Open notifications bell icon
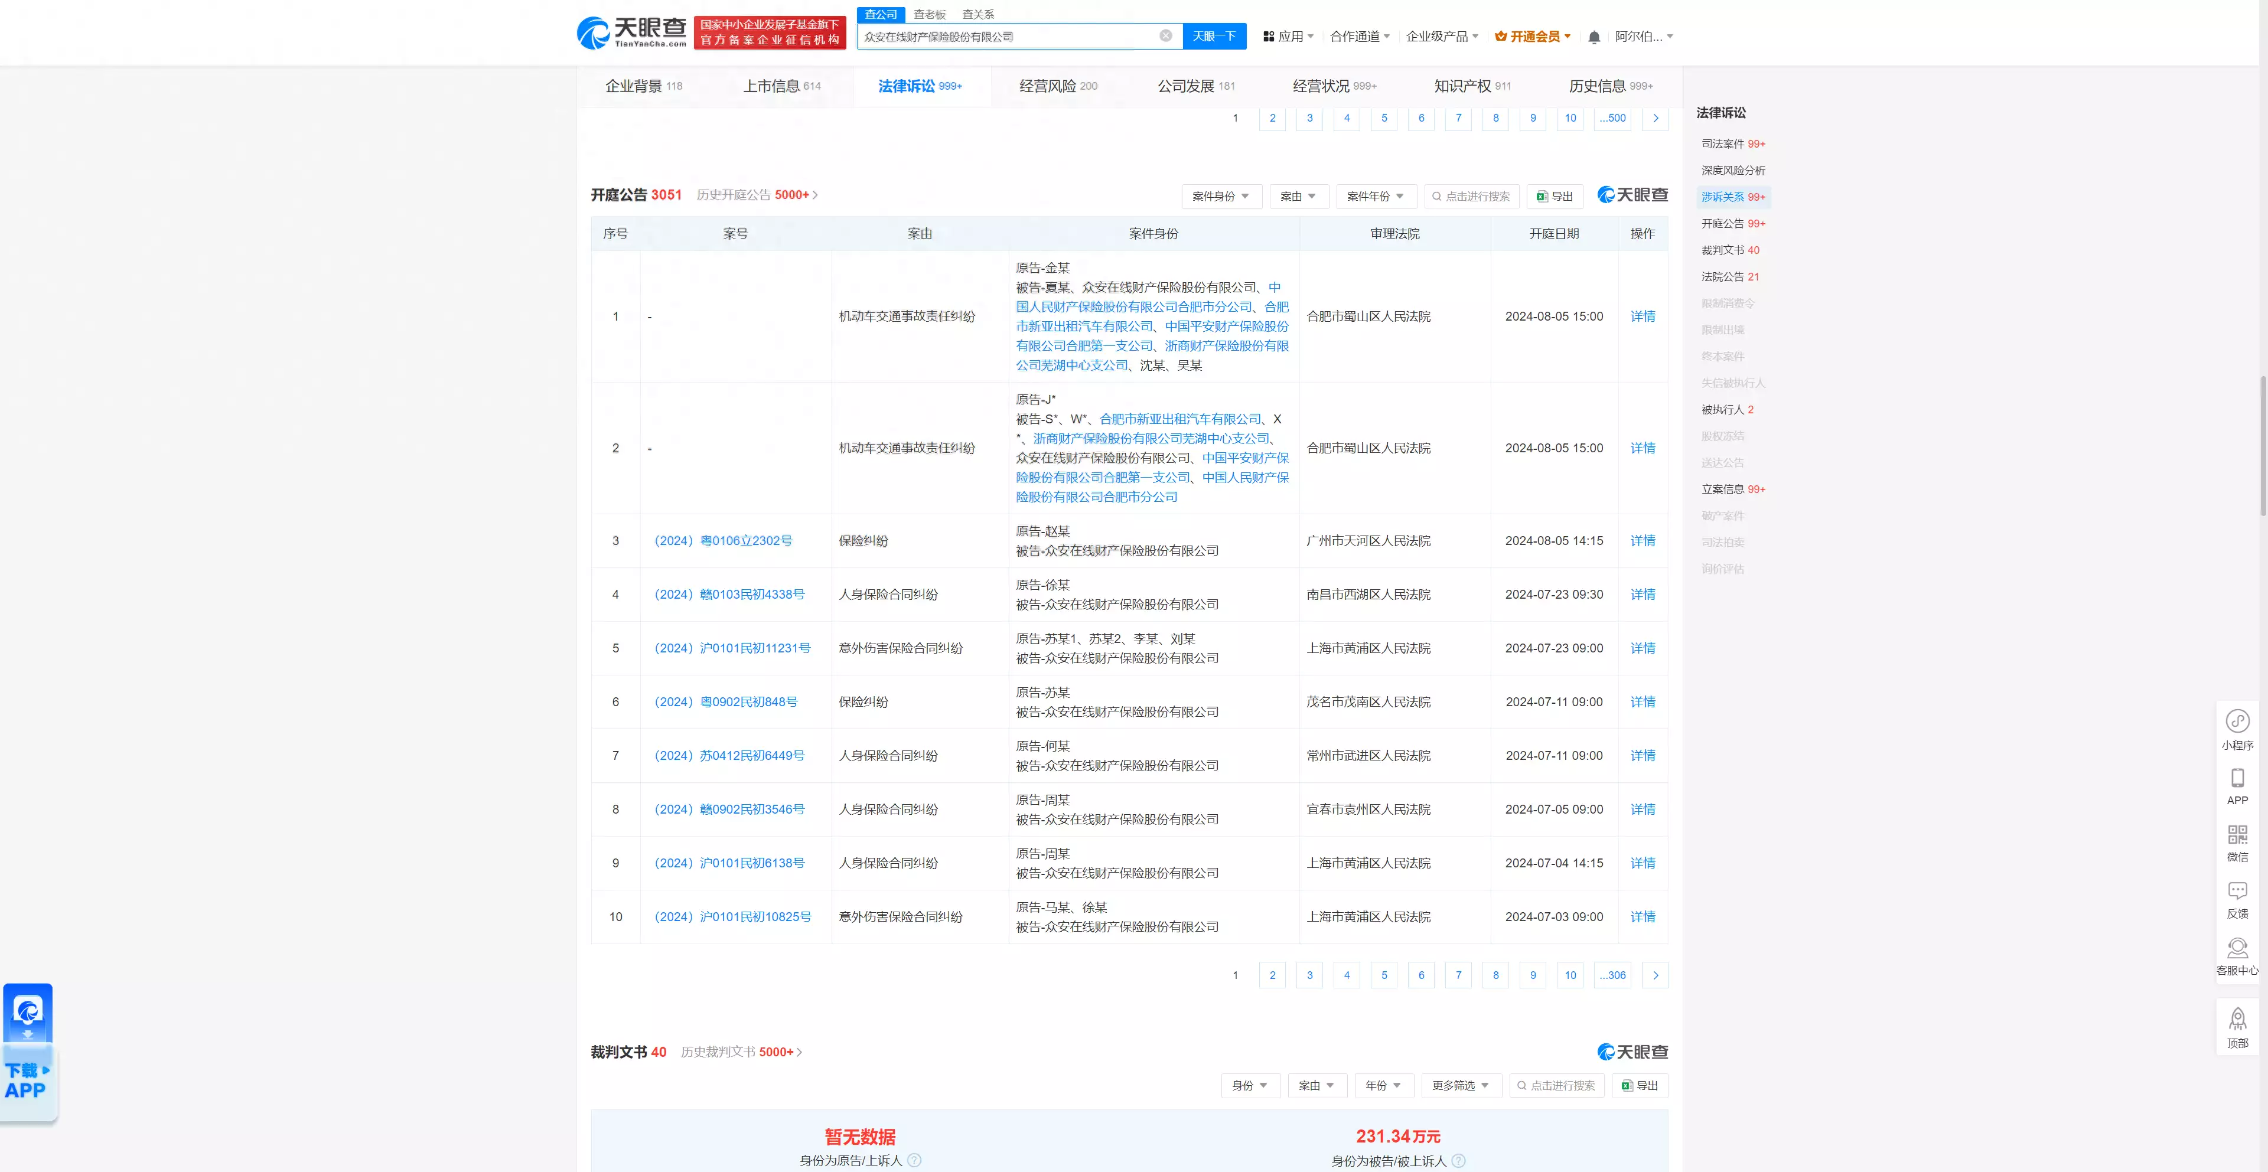2268x1172 pixels. pos(1594,37)
